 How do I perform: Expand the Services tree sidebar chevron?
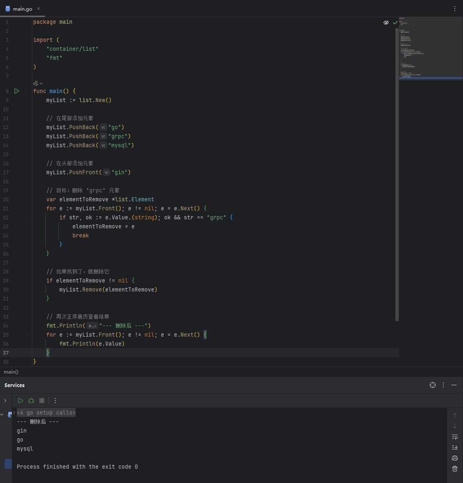(x=5, y=401)
